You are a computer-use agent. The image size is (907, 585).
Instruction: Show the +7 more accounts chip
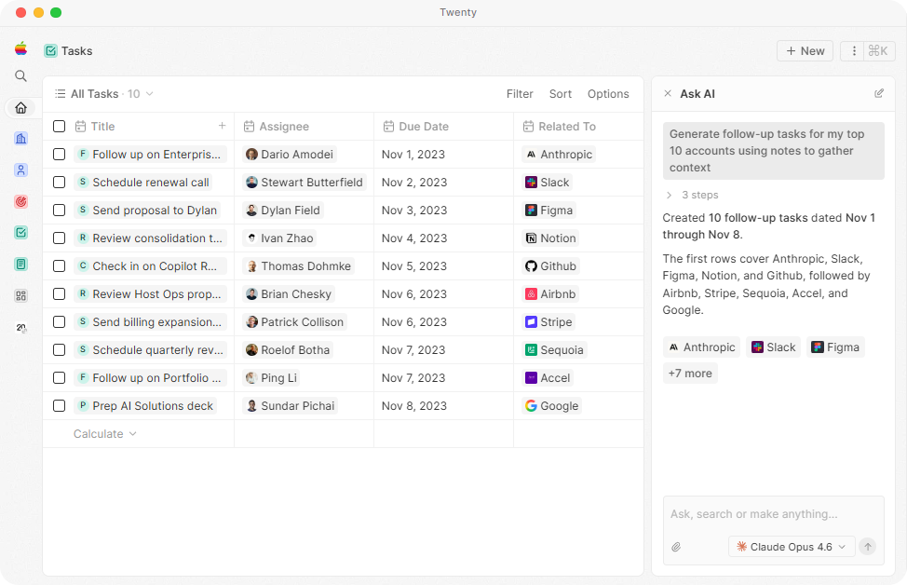pos(690,374)
